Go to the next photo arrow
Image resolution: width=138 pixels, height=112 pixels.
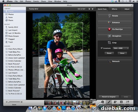point(92,9)
